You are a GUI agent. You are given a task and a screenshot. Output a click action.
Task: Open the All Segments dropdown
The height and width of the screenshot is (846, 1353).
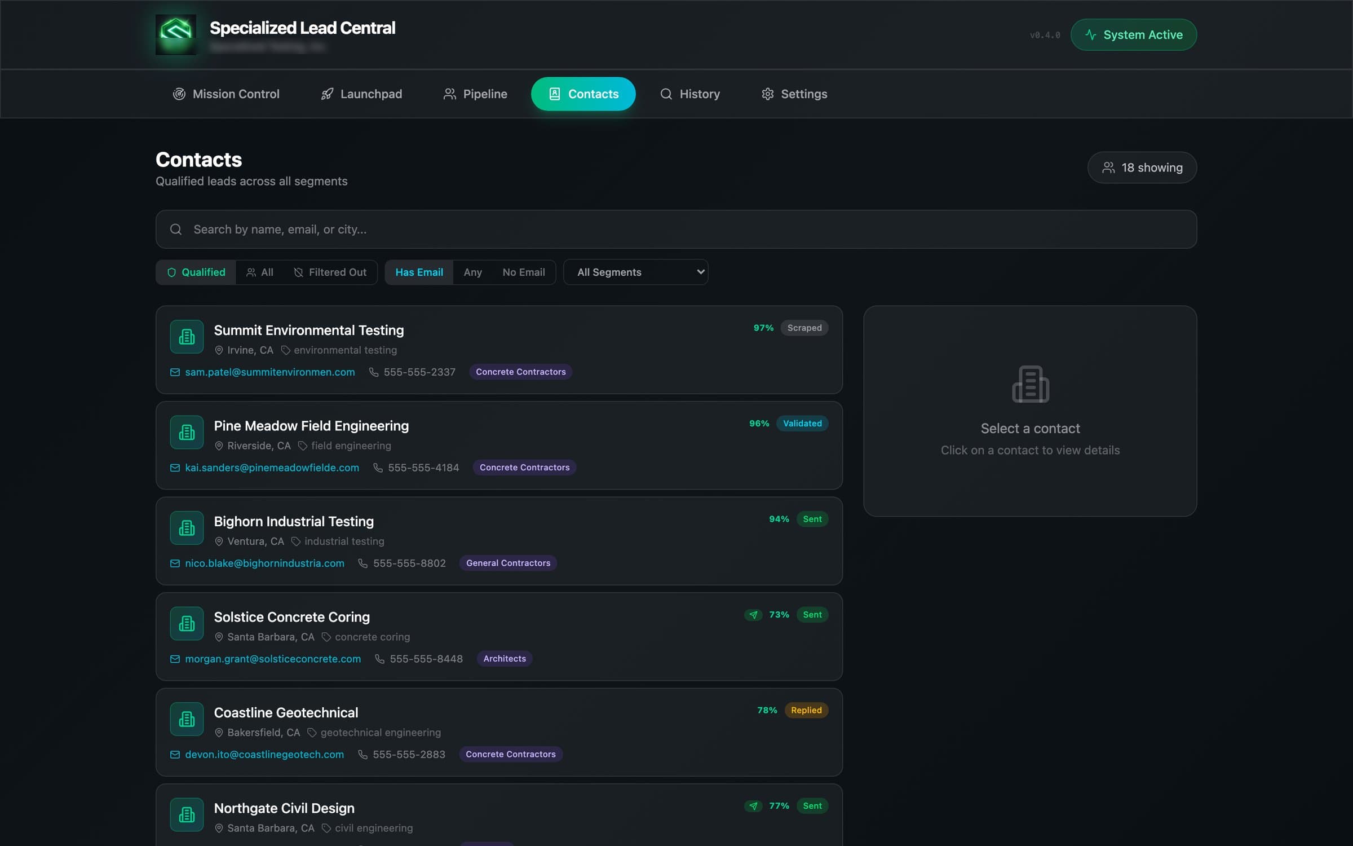(635, 272)
